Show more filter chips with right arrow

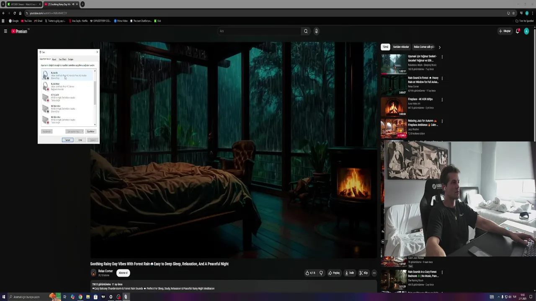[x=439, y=47]
